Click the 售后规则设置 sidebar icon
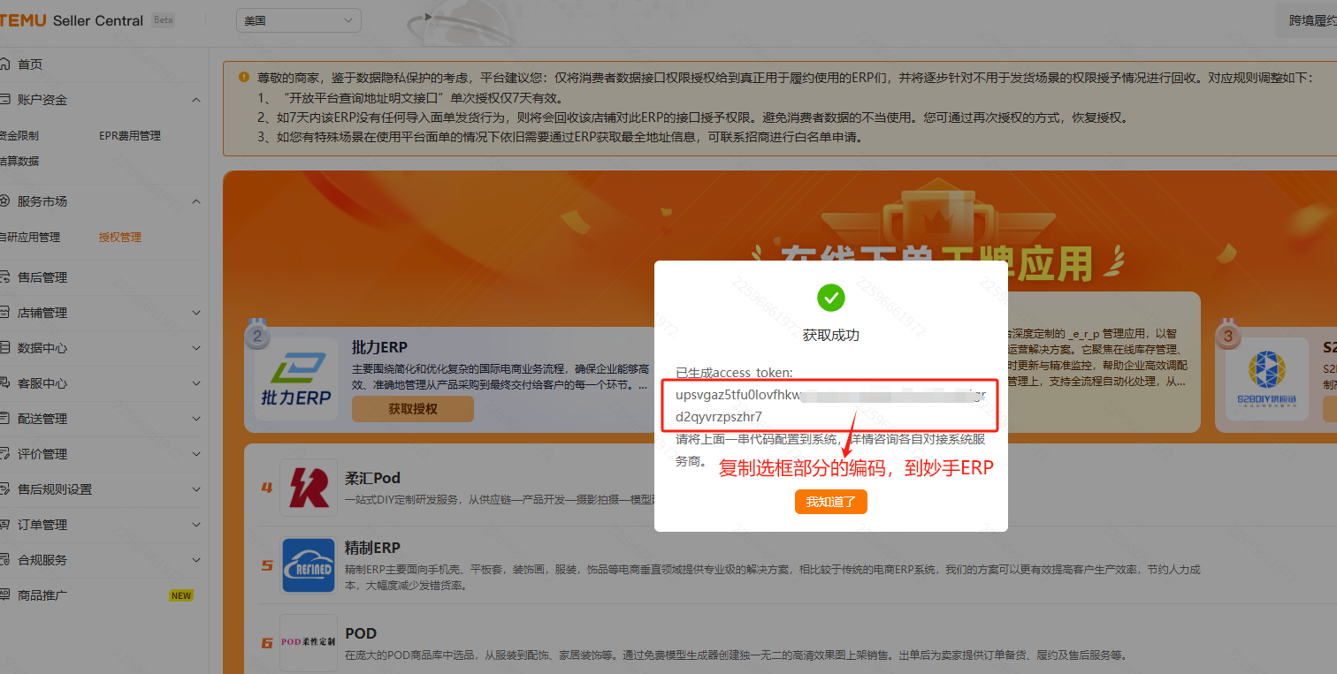Viewport: 1337px width, 674px height. [4, 489]
